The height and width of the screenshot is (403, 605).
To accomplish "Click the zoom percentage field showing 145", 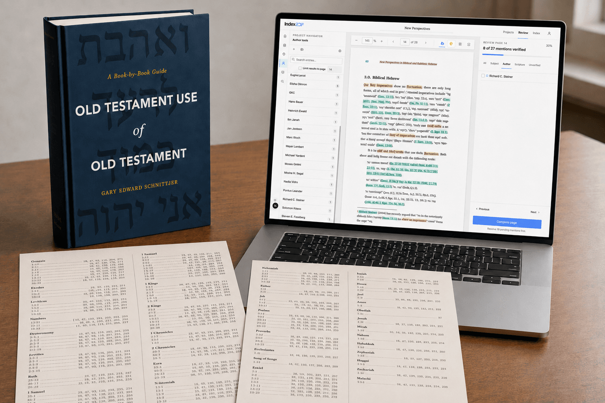I will tap(367, 41).
